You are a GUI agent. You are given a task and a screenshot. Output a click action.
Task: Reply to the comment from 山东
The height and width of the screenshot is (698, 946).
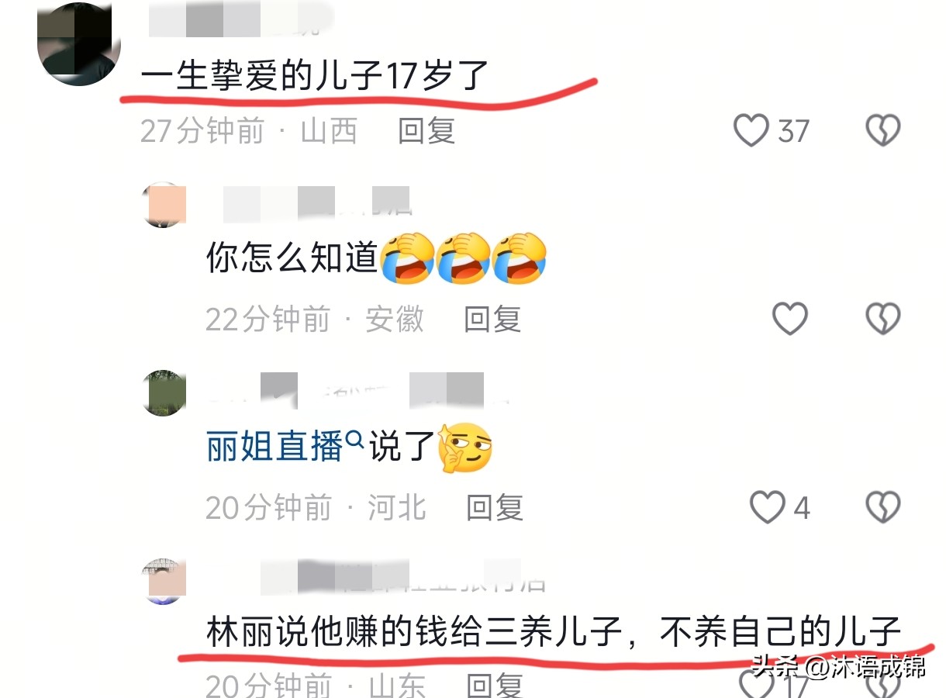click(x=494, y=686)
